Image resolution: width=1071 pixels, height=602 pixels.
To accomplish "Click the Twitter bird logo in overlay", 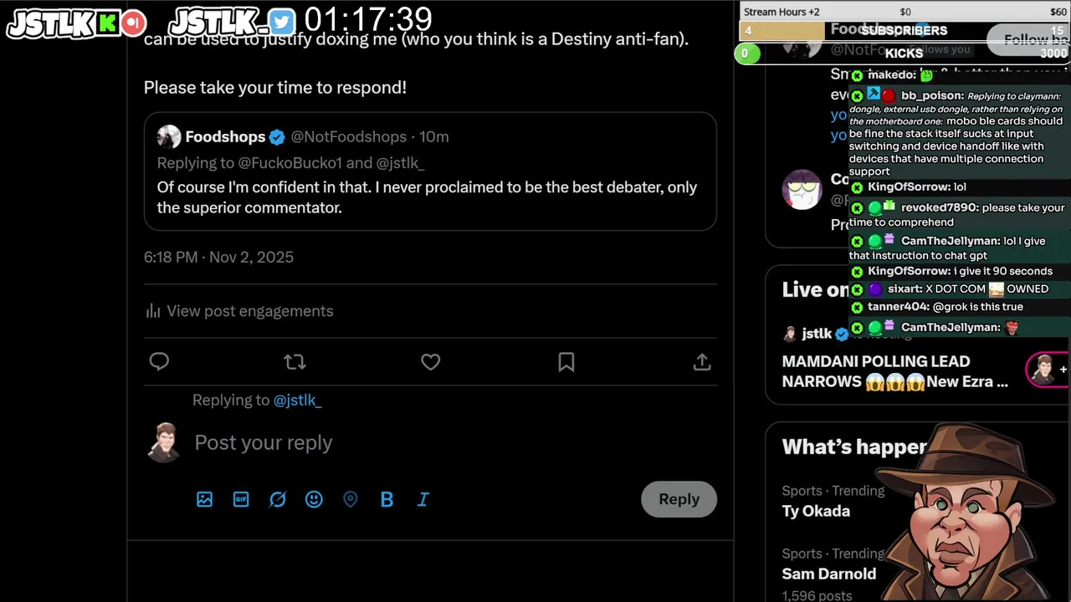I will (282, 23).
